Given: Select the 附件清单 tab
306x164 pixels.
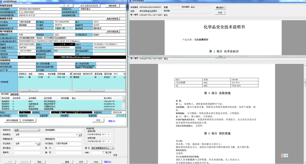Looking at the screenshot, I should click(x=5, y=94).
